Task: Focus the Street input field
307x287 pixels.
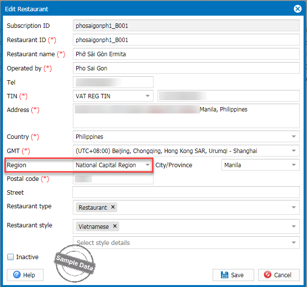Action: point(186,193)
